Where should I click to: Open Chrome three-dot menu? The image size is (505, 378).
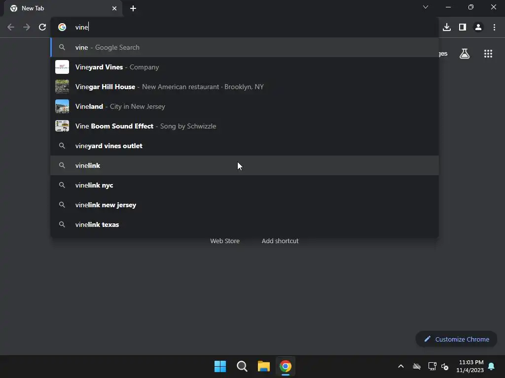(494, 28)
